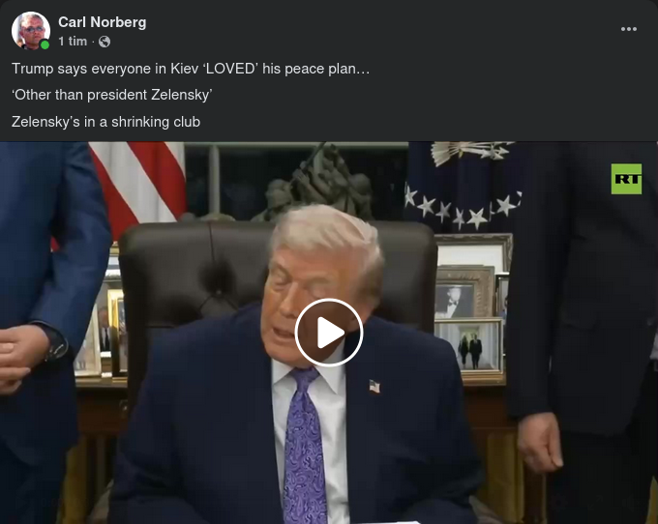Click the 'Other than president Zelensky' text line

112,95
